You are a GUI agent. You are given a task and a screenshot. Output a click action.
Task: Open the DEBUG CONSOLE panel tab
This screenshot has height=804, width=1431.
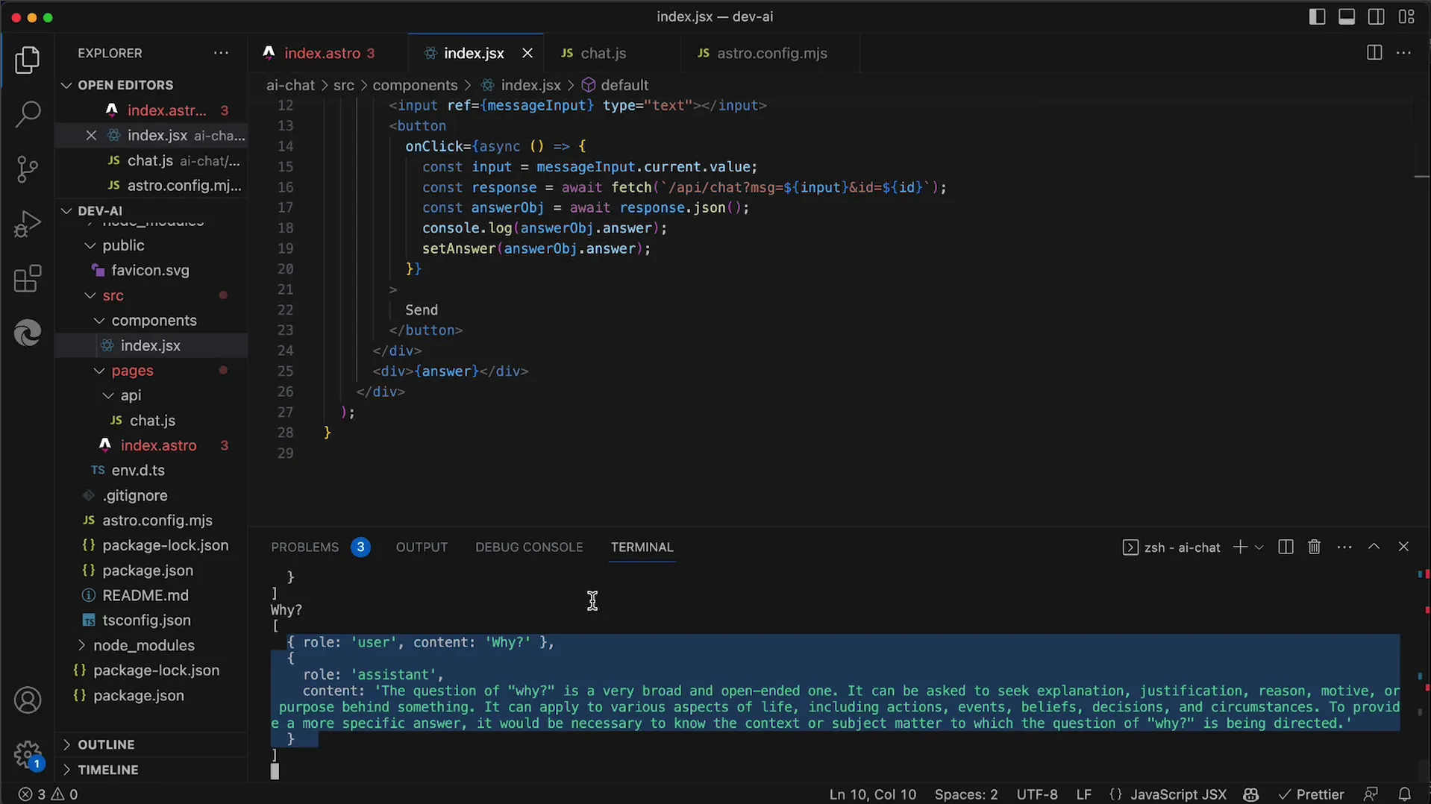(529, 547)
